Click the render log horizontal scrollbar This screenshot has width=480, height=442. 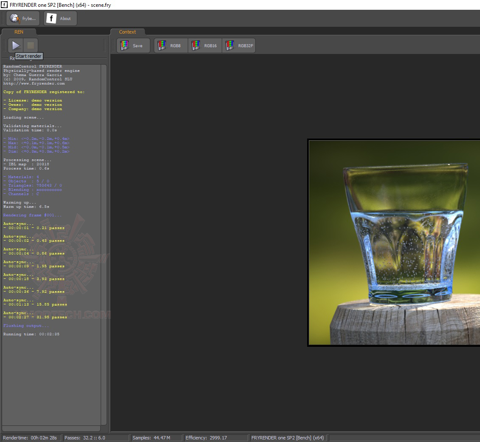pyautogui.click(x=51, y=428)
